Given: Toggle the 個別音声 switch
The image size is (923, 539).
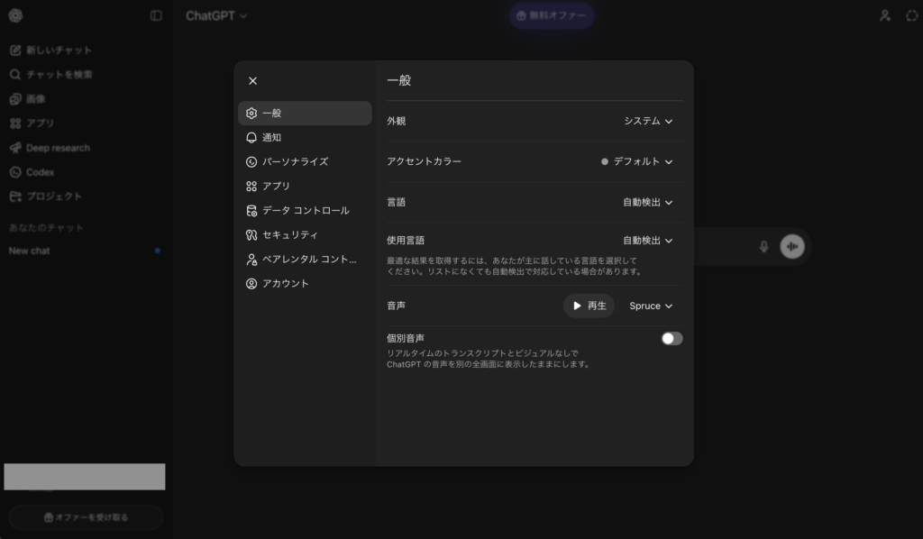Looking at the screenshot, I should tap(672, 339).
